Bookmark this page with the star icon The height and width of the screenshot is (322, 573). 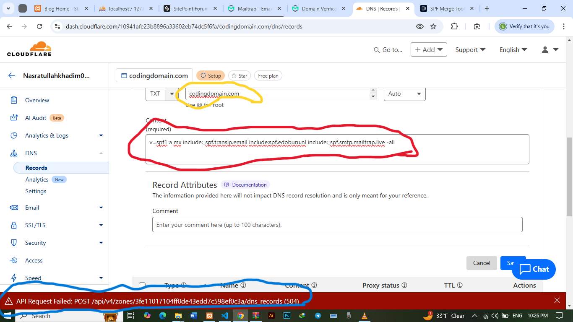(433, 26)
